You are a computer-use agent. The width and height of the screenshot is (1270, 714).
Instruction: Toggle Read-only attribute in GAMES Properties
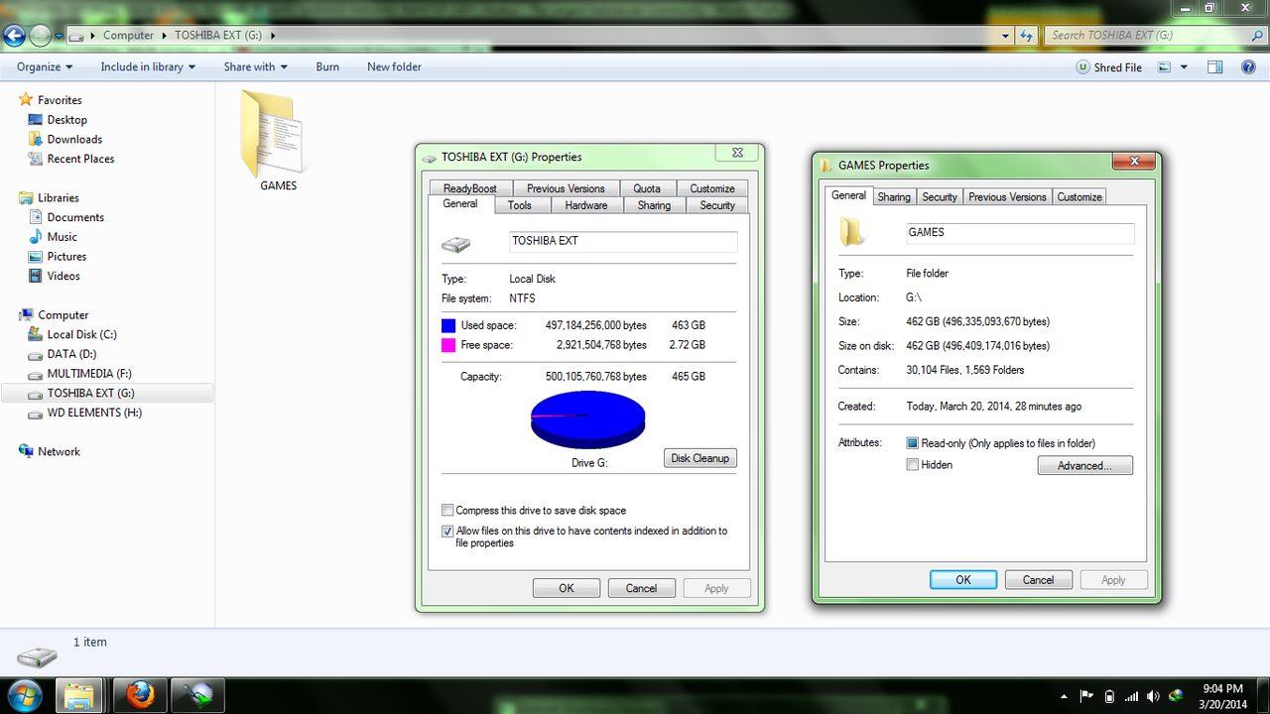click(913, 443)
